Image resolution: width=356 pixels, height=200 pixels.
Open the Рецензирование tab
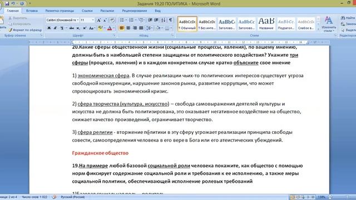[x=135, y=11]
